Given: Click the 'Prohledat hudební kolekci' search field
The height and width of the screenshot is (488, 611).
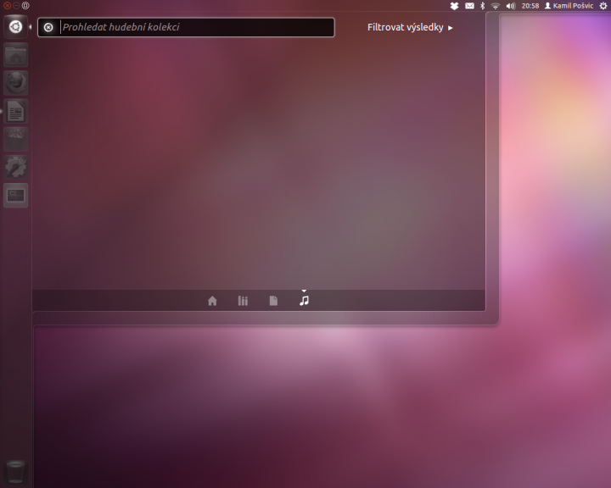Looking at the screenshot, I should pyautogui.click(x=186, y=27).
